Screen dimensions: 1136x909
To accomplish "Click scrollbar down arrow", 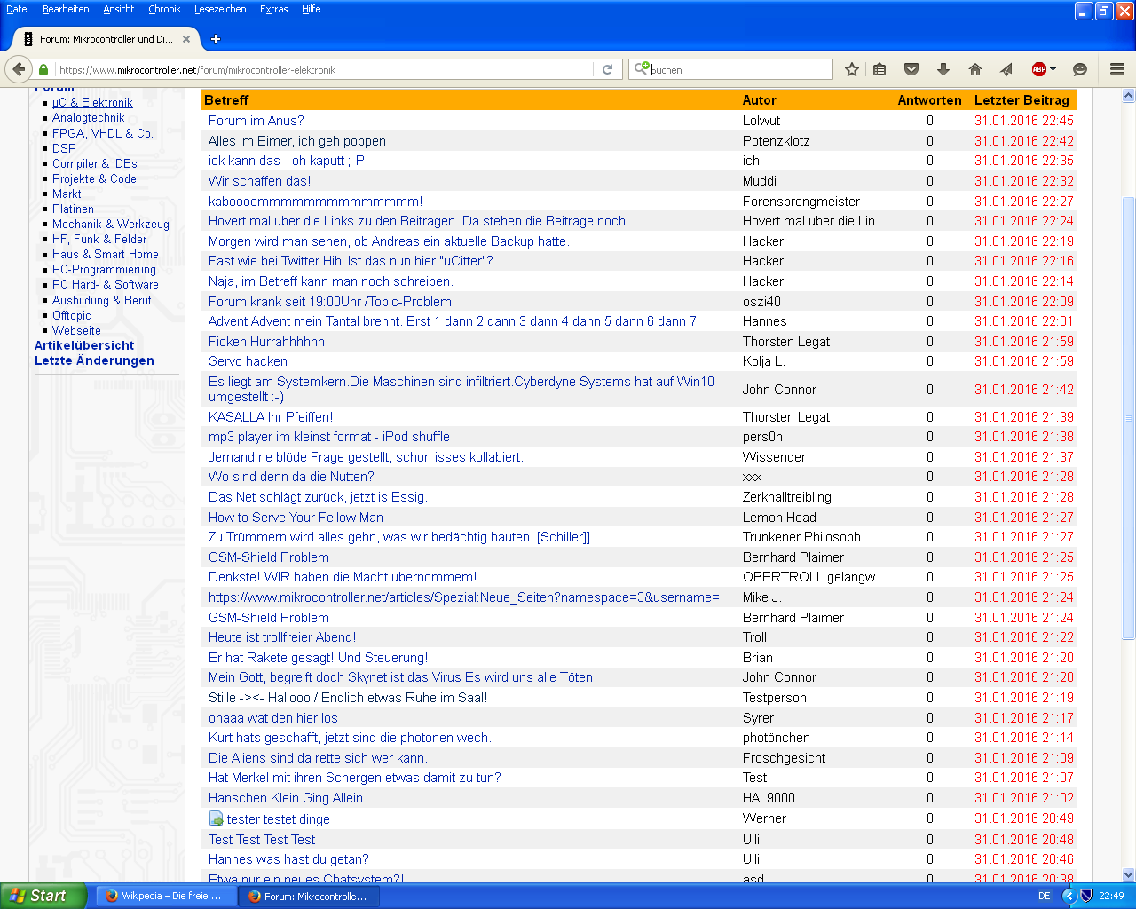I will click(1129, 874).
